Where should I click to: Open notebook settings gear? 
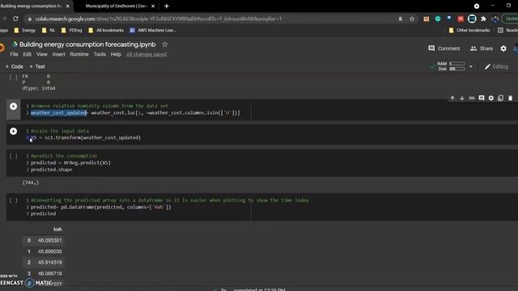coord(503,48)
